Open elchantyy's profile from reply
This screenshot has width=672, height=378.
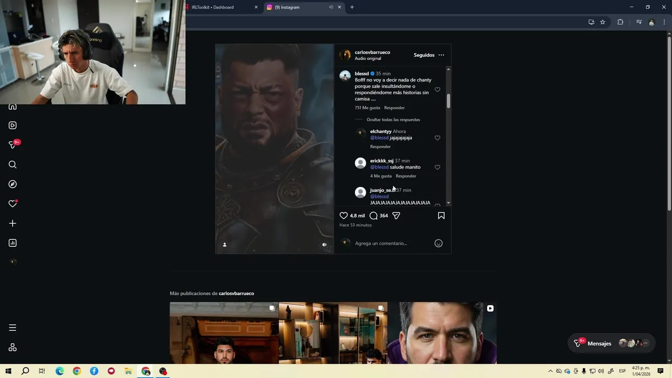click(x=381, y=132)
